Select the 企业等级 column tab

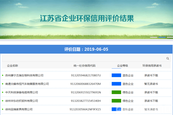(x=123, y=66)
